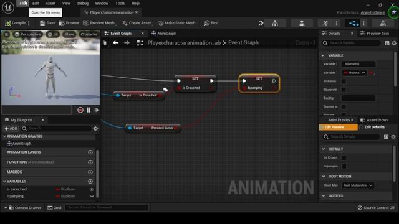Open the Tools menu
This screenshot has height=224, width=399.
click(x=120, y=3)
